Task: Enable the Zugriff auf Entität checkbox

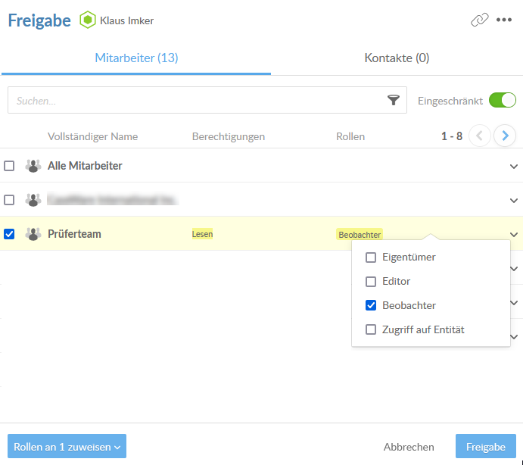Action: 371,329
